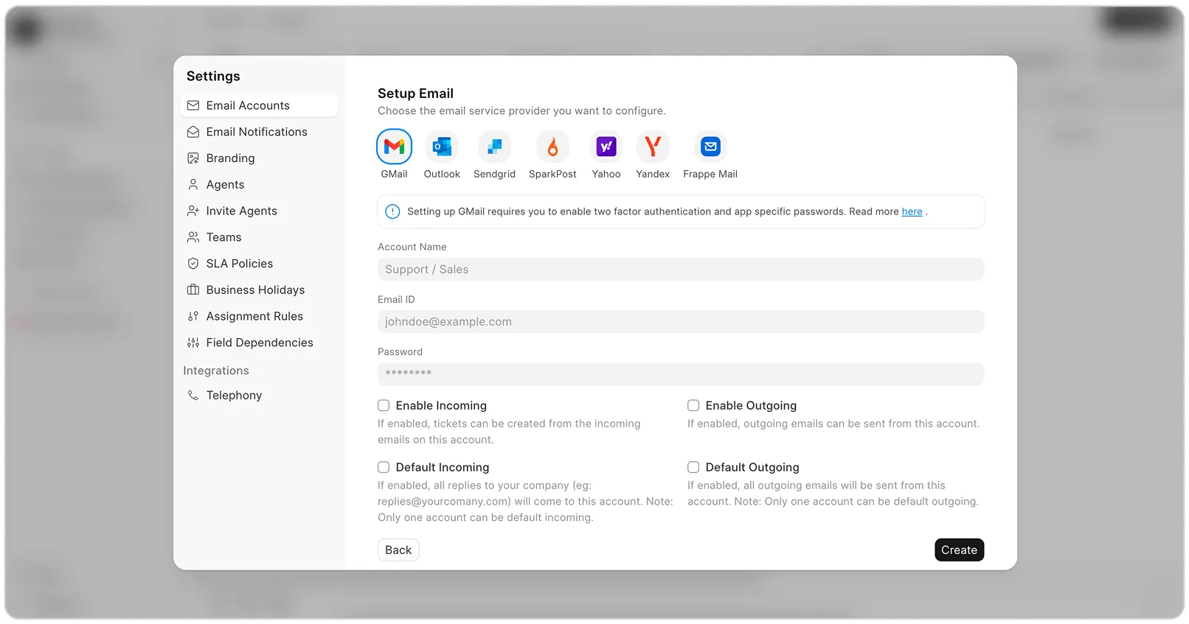Open the Telephony integration settings
Image resolution: width=1189 pixels, height=624 pixels.
[x=234, y=396]
